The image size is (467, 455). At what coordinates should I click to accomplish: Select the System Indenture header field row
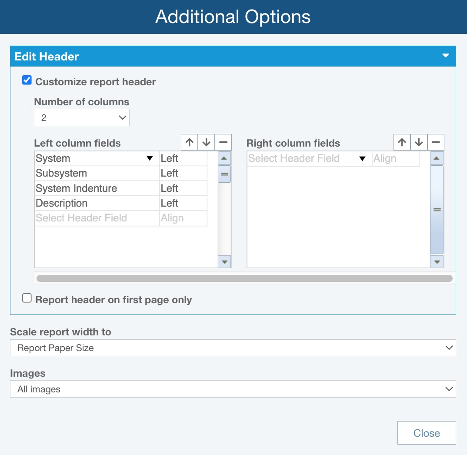[x=97, y=188]
